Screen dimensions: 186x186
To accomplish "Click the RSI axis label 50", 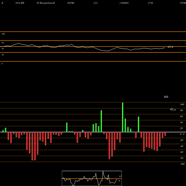I will tap(3, 49).
